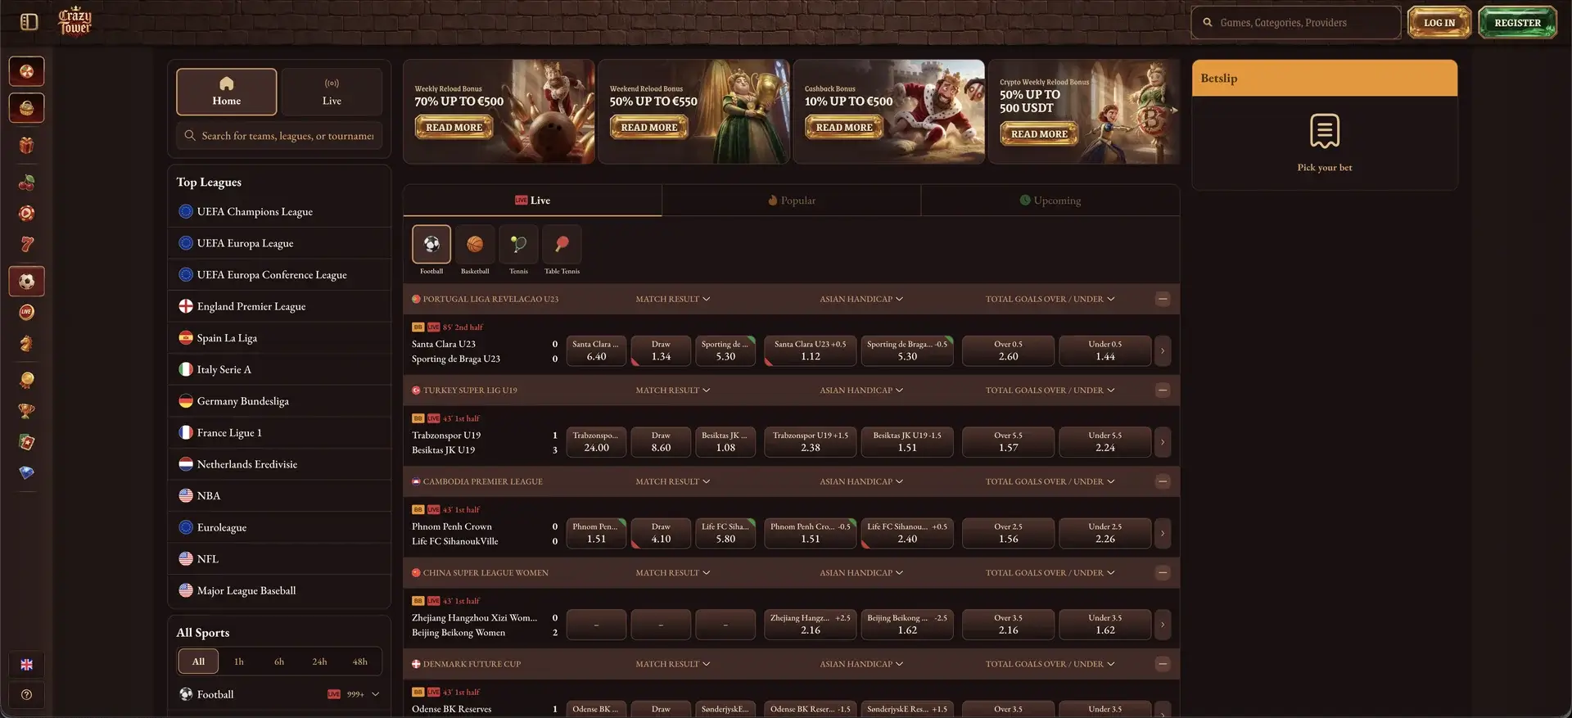Open UEFA Champions League from Top Leagues
The height and width of the screenshot is (718, 1572).
(x=279, y=211)
